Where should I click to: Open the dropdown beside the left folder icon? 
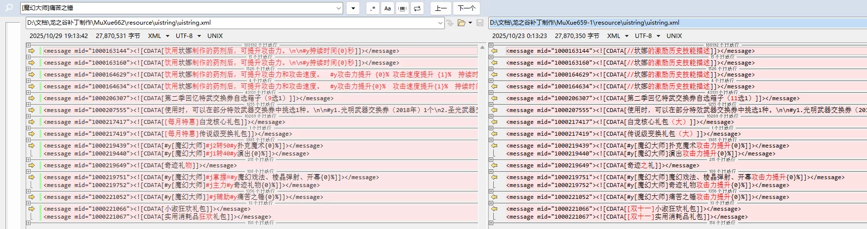coord(470,23)
